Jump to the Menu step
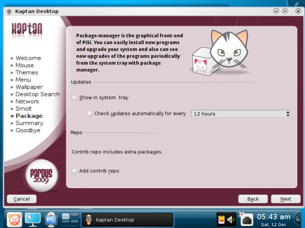 point(23,80)
